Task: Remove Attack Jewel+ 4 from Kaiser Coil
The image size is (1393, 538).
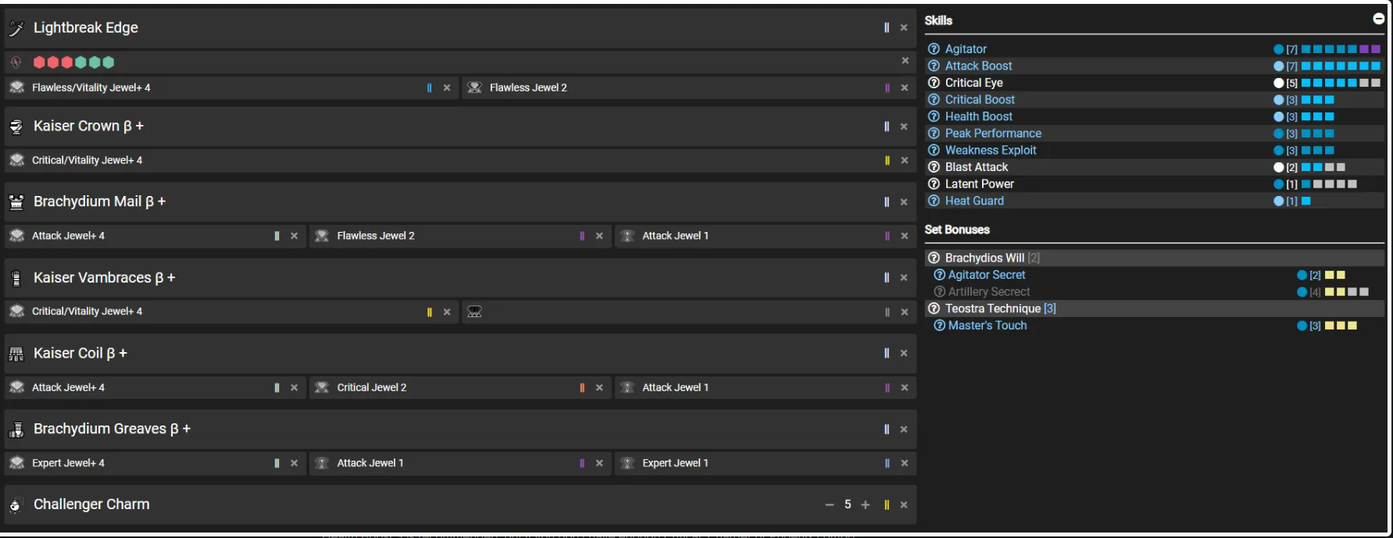Action: pyautogui.click(x=294, y=387)
